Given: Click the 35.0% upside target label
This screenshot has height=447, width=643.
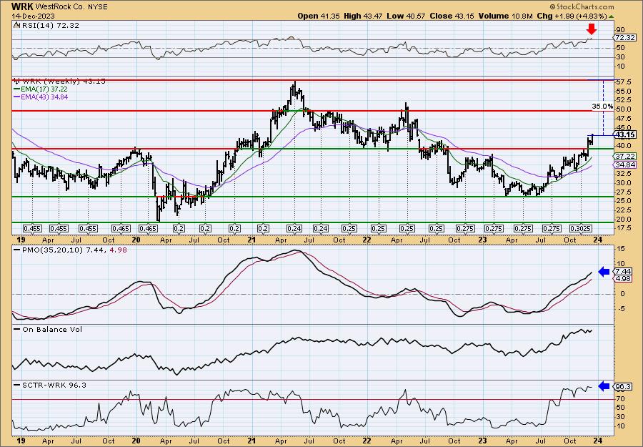Looking at the screenshot, I should (x=602, y=107).
